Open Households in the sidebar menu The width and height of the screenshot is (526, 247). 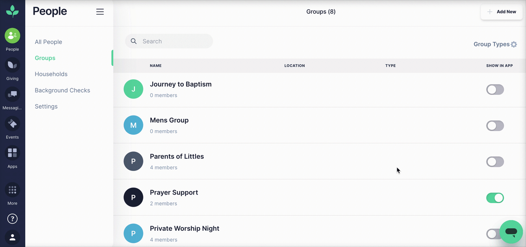pos(51,74)
